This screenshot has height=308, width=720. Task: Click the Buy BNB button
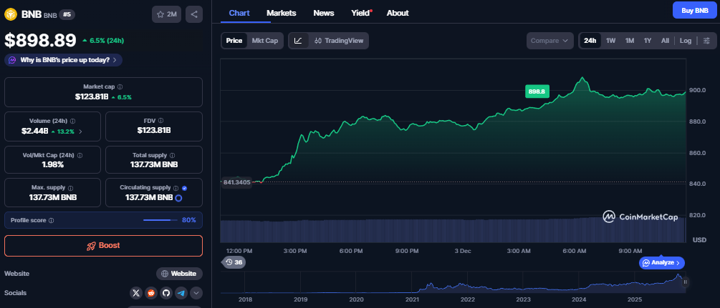pyautogui.click(x=694, y=10)
